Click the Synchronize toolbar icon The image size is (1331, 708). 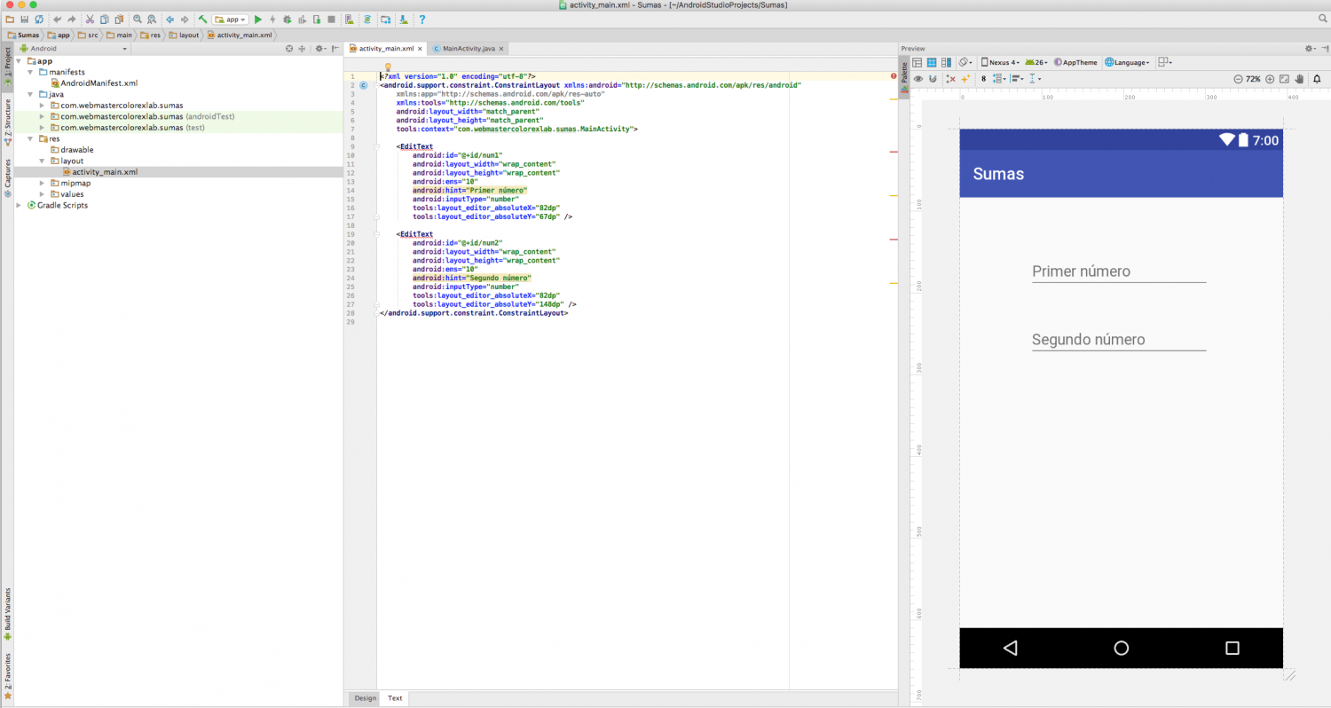pos(39,19)
